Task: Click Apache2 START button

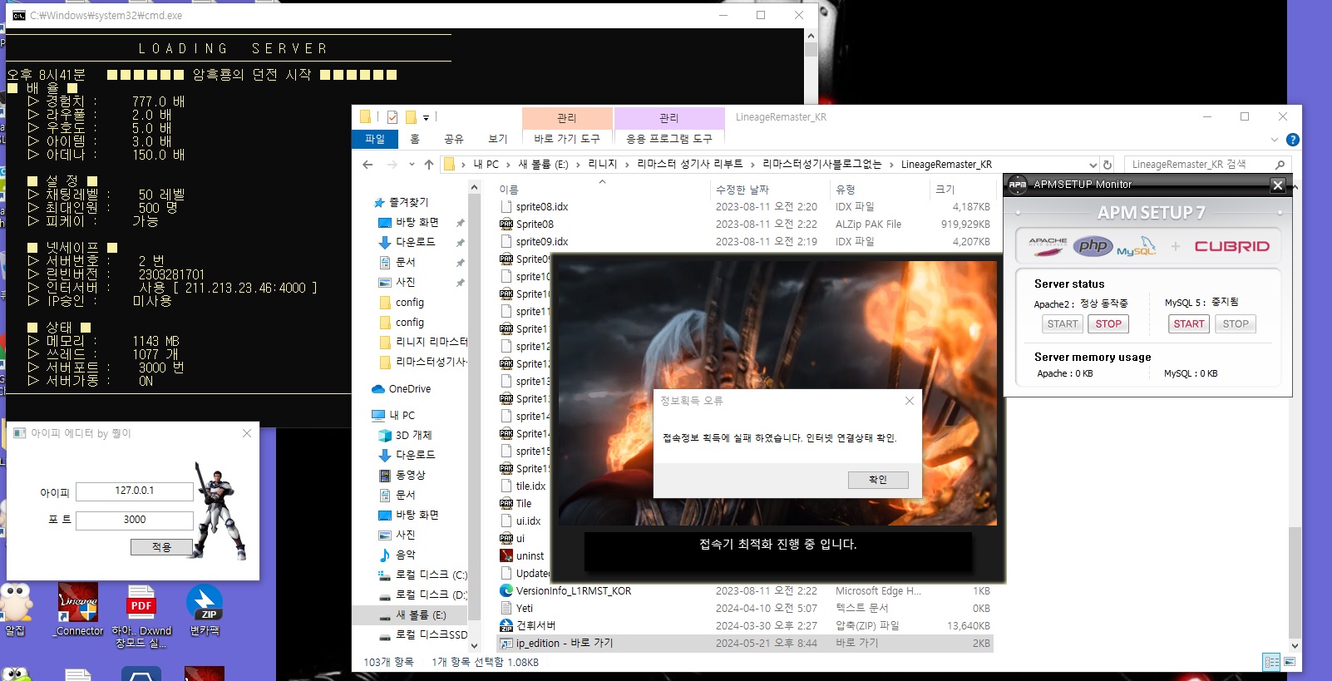Action: (1063, 324)
